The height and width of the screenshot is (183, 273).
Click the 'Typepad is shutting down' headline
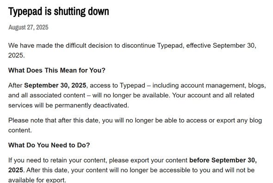[59, 12]
